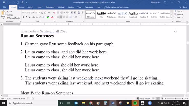Image resolution: width=189 pixels, height=106 pixels.
Task: Open the Select dropdown in Editing
Action: pos(179,17)
